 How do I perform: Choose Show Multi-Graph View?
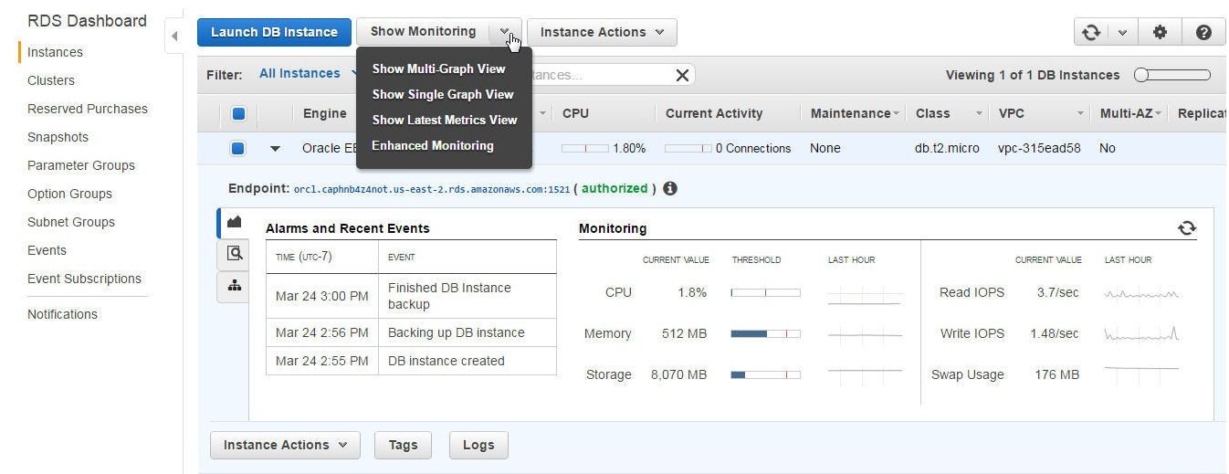point(438,68)
